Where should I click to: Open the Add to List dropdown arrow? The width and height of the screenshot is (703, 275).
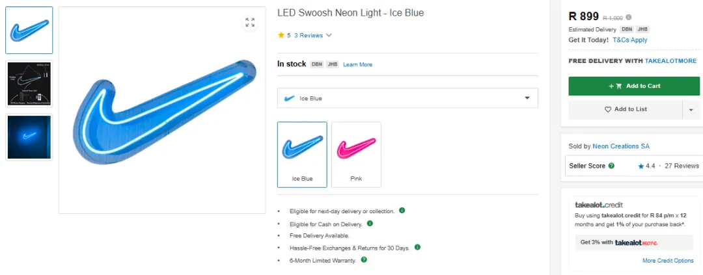(691, 110)
